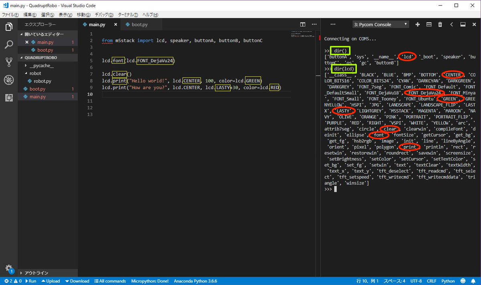Open All commands in status bar

[110, 281]
